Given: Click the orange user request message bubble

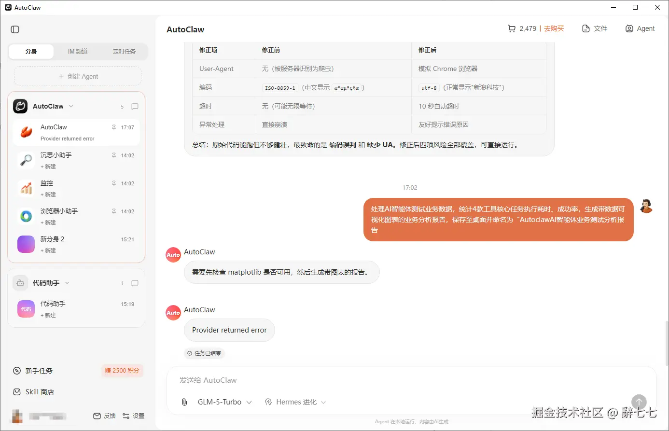Looking at the screenshot, I should coord(498,220).
